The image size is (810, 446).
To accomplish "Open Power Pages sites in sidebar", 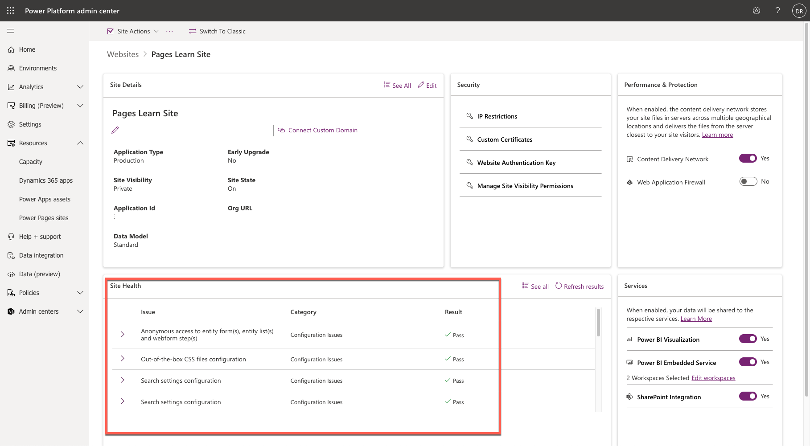I will pos(44,218).
